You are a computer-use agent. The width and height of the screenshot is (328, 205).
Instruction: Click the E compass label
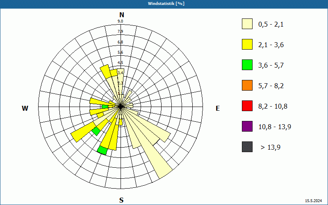tap(218, 108)
